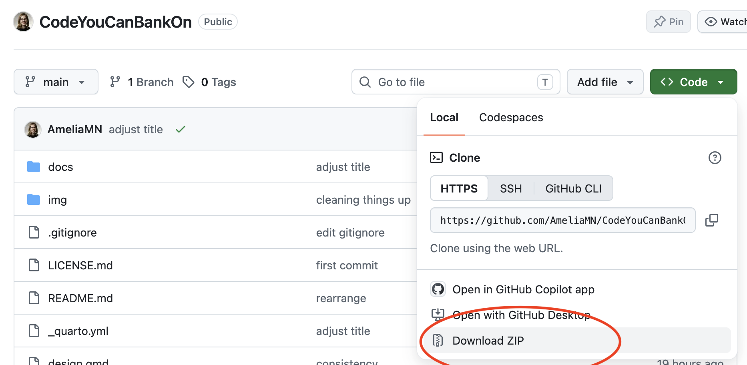Click the 'Clone using the web URL.' text
The image size is (747, 365).
(496, 248)
